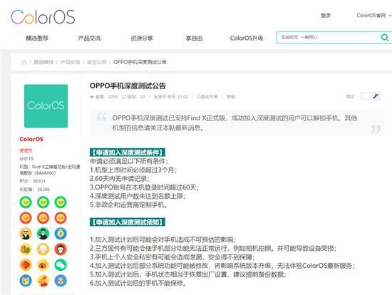Go to 产品交流 in the breadcrumb

[71, 62]
